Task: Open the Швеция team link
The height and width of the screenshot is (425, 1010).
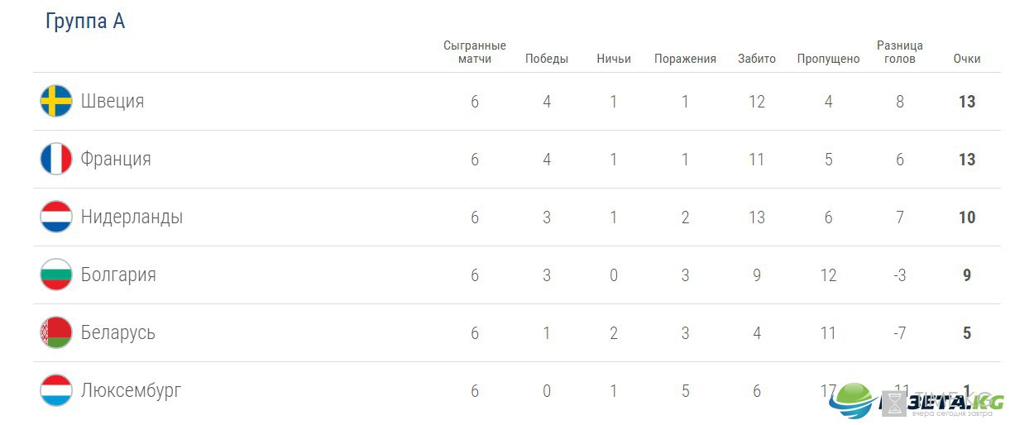Action: point(112,101)
